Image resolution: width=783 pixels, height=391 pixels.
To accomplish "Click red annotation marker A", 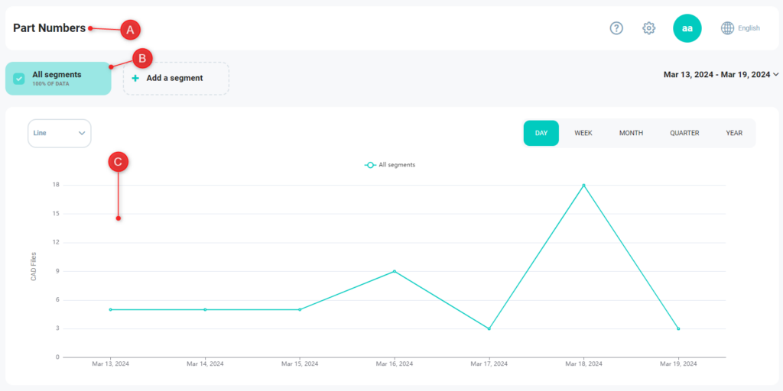I will (x=130, y=30).
